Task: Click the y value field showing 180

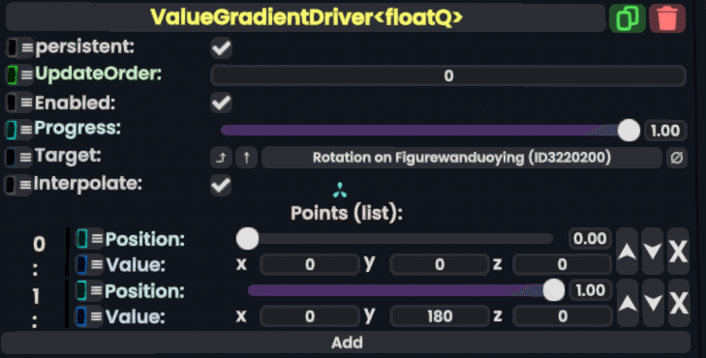Action: click(440, 316)
